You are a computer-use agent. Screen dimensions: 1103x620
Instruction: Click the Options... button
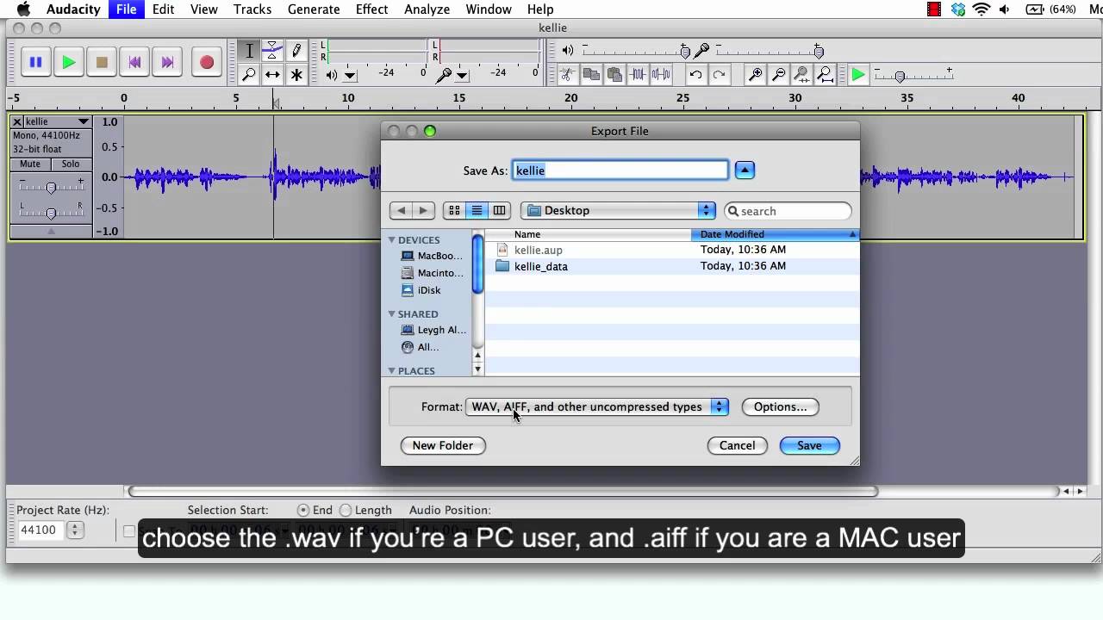[x=780, y=406]
